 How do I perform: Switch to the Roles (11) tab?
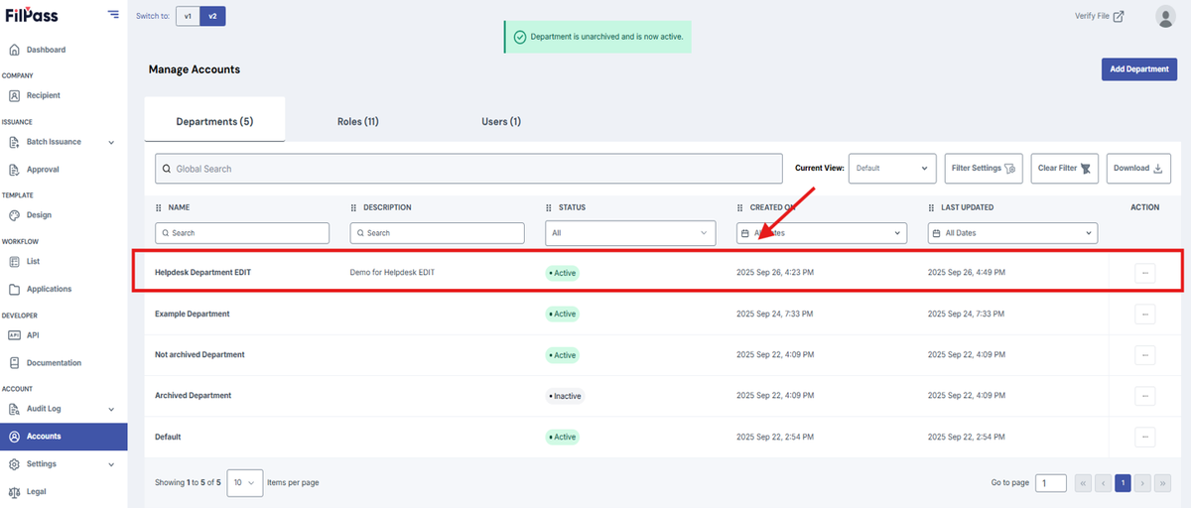click(357, 121)
